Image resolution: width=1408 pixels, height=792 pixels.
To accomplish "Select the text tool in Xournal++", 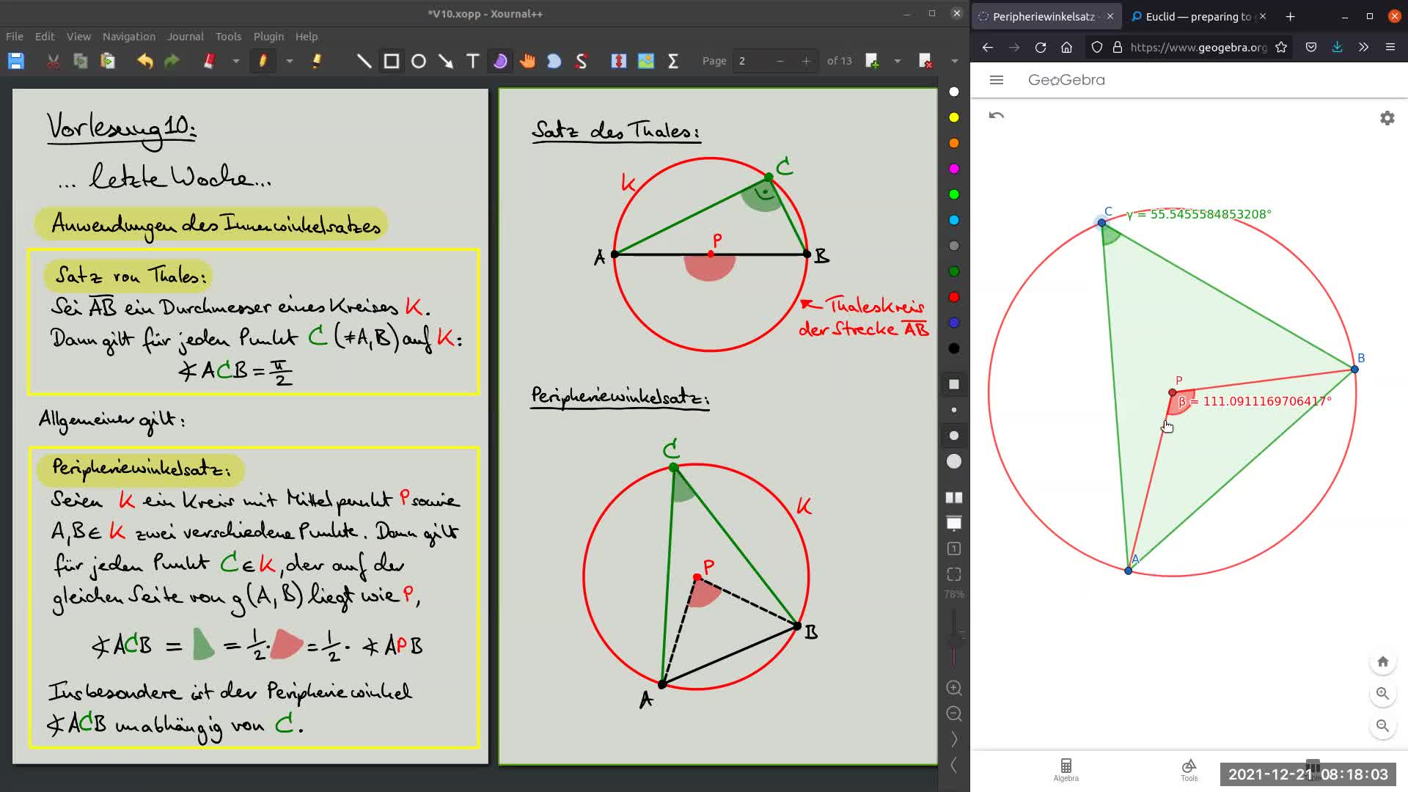I will point(474,61).
